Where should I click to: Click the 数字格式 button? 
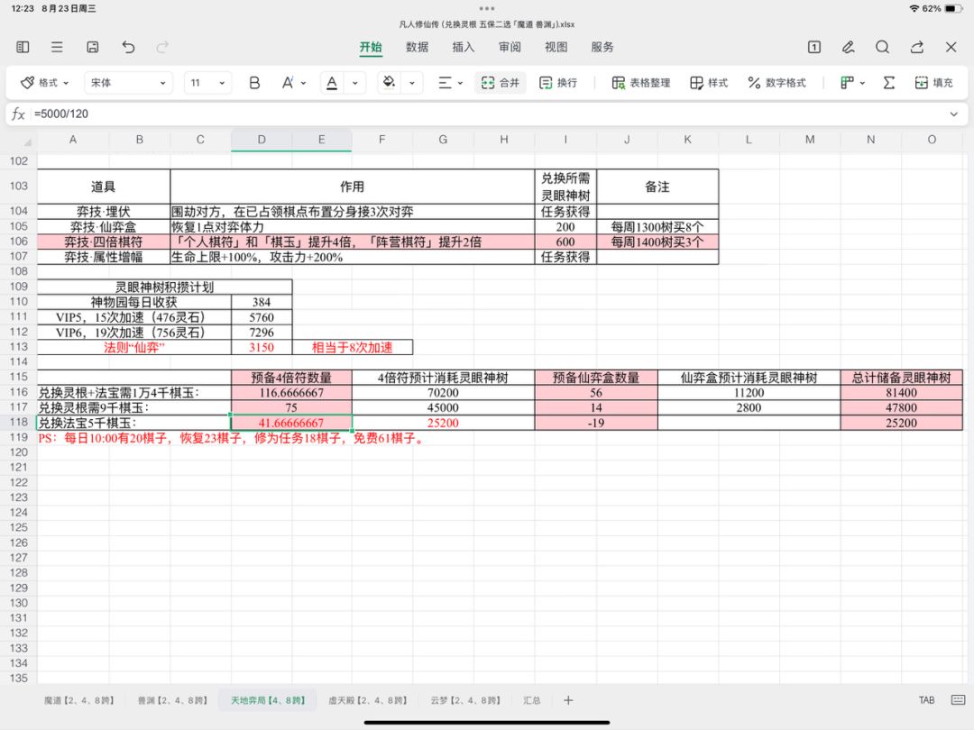[x=776, y=83]
